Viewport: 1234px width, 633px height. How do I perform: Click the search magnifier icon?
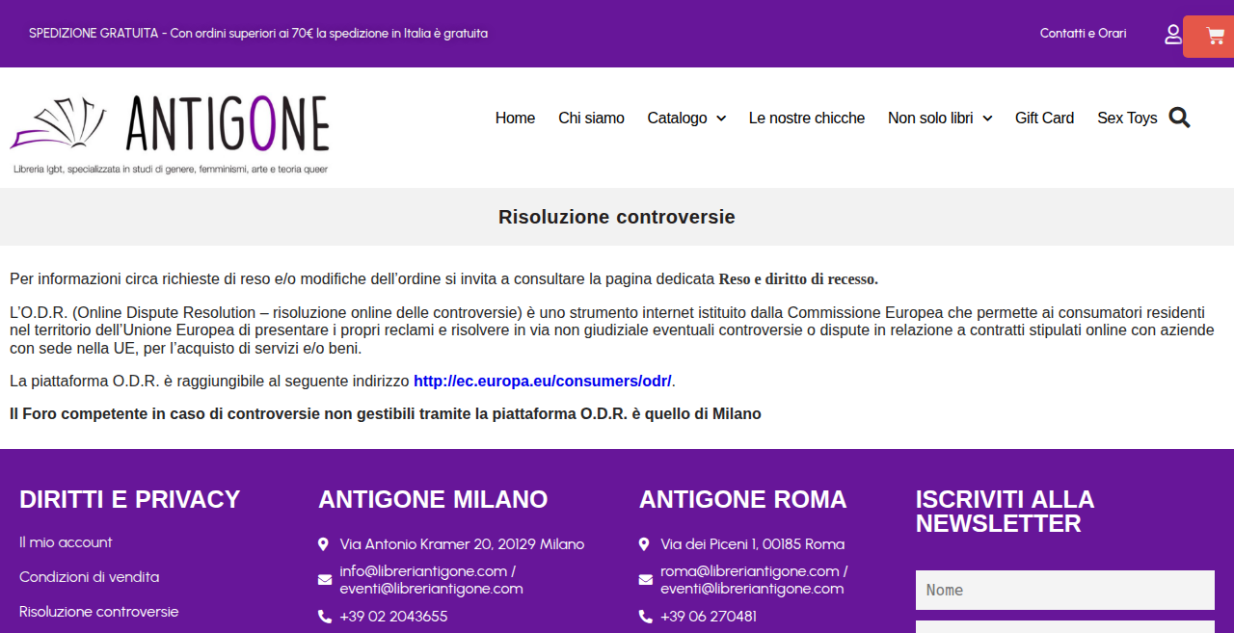(1179, 118)
